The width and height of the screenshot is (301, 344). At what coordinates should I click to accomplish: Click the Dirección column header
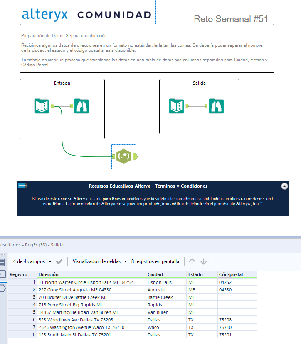point(91,274)
